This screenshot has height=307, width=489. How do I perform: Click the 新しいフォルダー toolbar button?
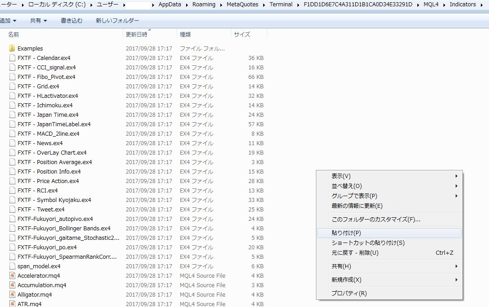(117, 21)
